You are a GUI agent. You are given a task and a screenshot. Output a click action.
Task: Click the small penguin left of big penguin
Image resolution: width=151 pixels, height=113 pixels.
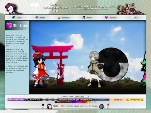click(43, 106)
